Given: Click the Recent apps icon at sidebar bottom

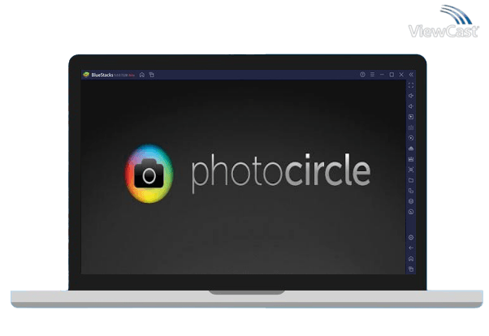Looking at the screenshot, I should coord(411,269).
